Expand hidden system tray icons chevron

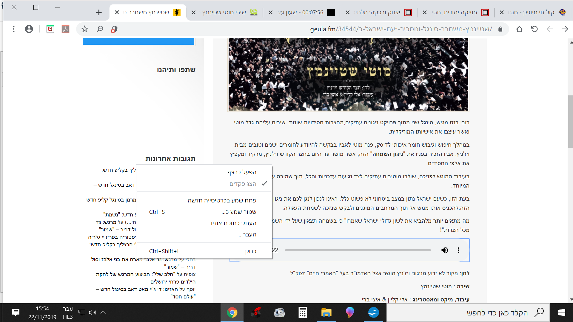[x=103, y=312]
